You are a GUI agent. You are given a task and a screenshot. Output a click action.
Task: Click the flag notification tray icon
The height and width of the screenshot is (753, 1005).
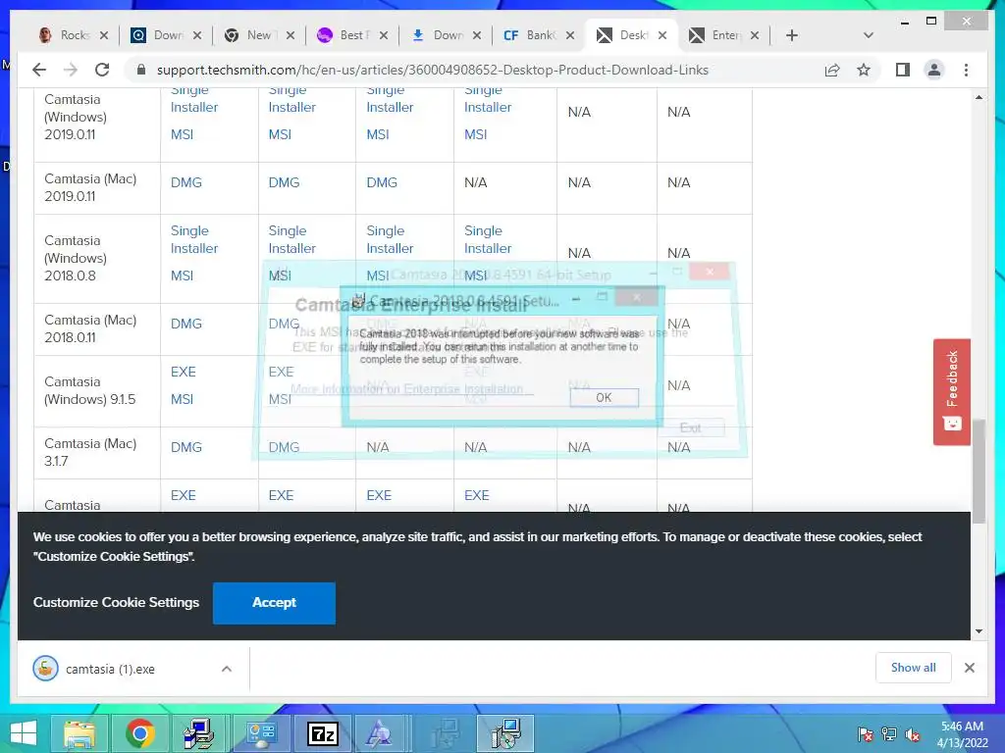pos(865,735)
